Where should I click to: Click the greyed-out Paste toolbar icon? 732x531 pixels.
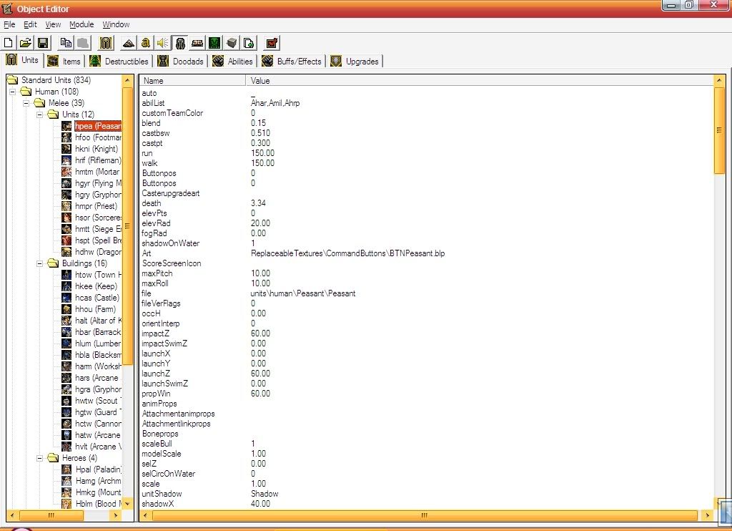pyautogui.click(x=83, y=43)
